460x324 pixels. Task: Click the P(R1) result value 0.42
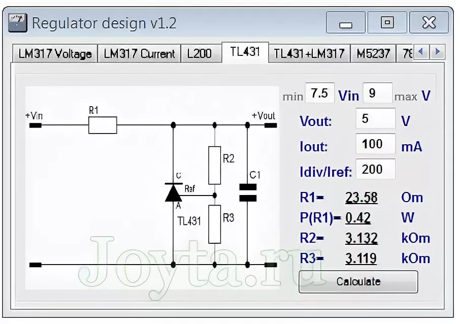[x=357, y=218]
